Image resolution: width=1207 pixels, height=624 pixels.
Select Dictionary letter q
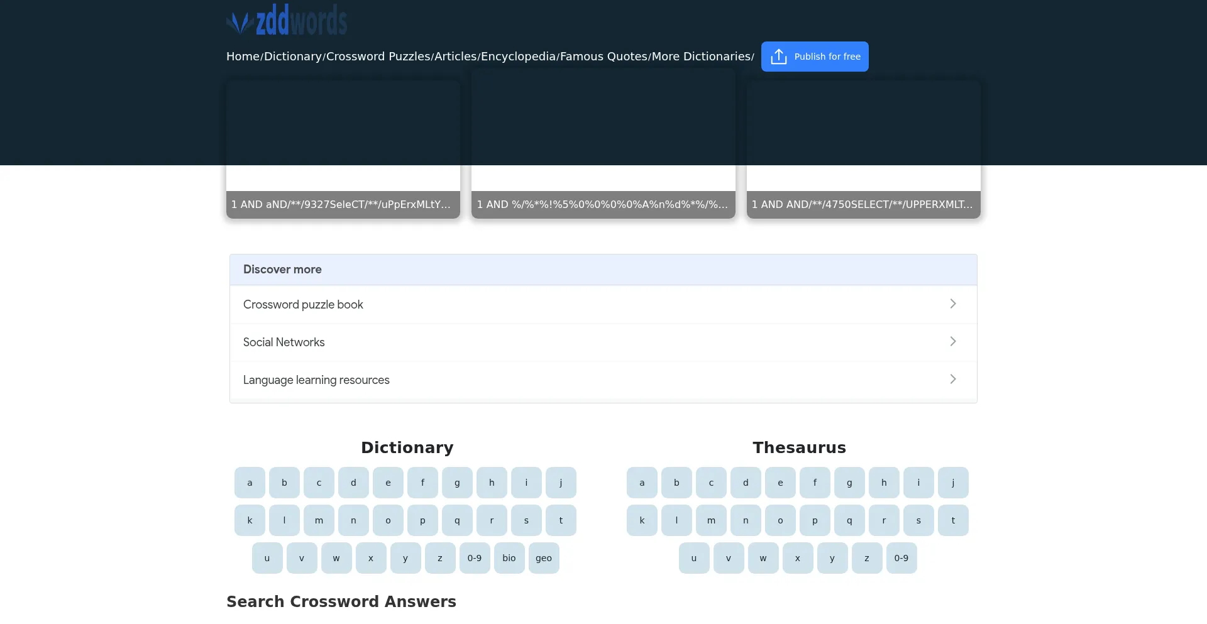coord(457,520)
